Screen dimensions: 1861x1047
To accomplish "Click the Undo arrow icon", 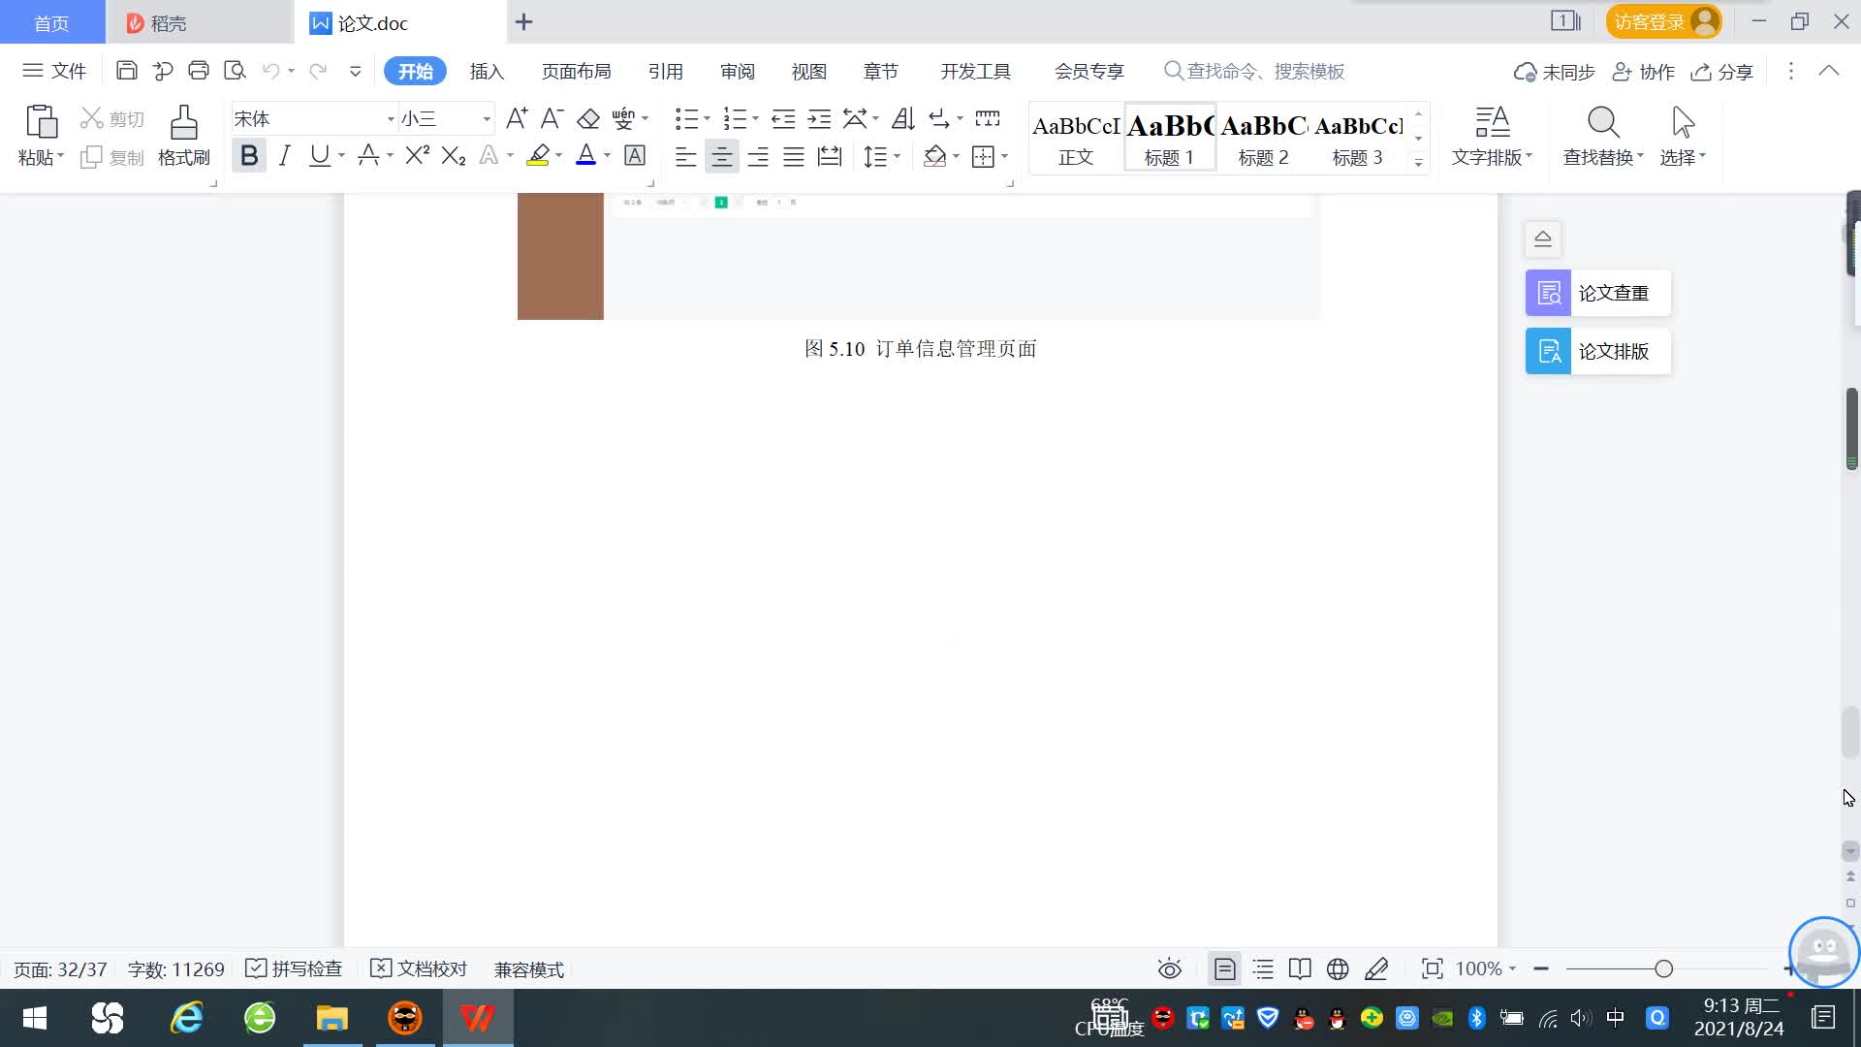I will (270, 71).
